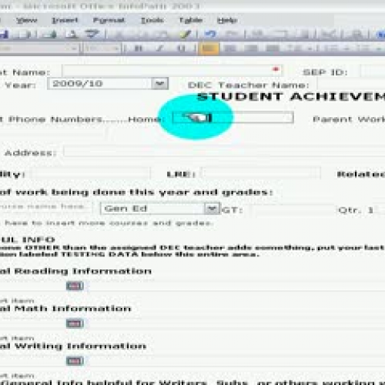Viewport: 385px width, 385px height.
Task: Toggle Underline formatting
Action: pos(181,49)
